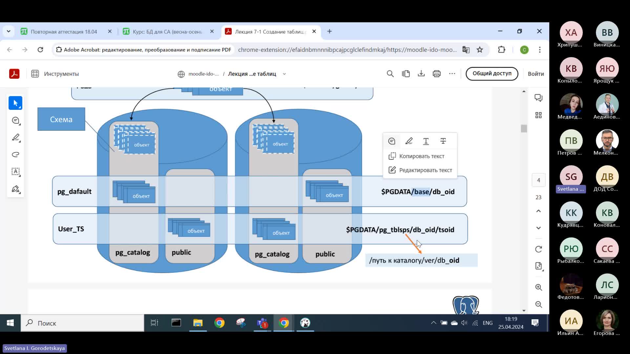This screenshot has width=630, height=354.
Task: Select the arrow selection tool in the left toolbar
Action: [15, 103]
